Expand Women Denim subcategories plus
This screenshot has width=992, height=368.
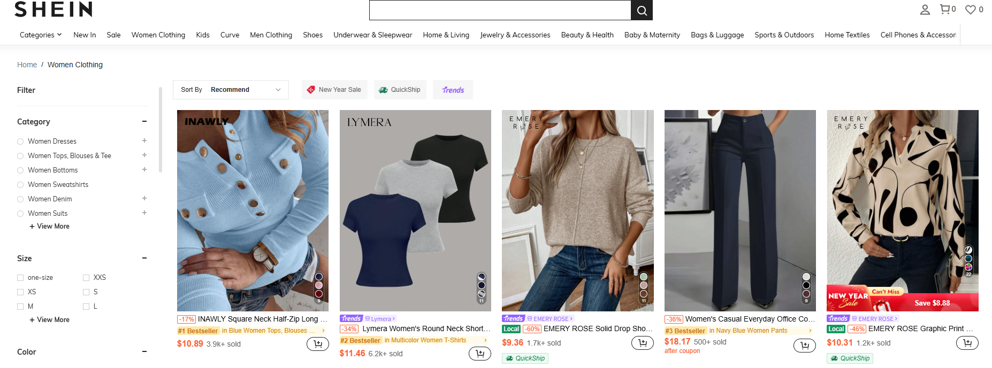coord(144,198)
